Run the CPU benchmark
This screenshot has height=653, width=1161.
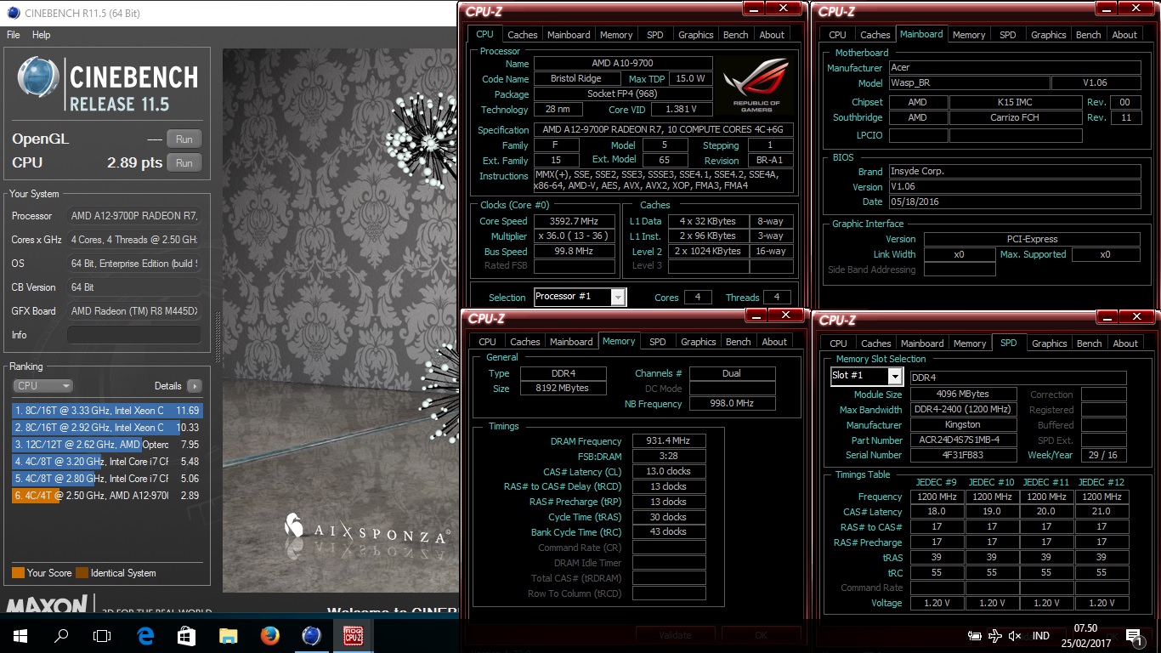(x=184, y=163)
